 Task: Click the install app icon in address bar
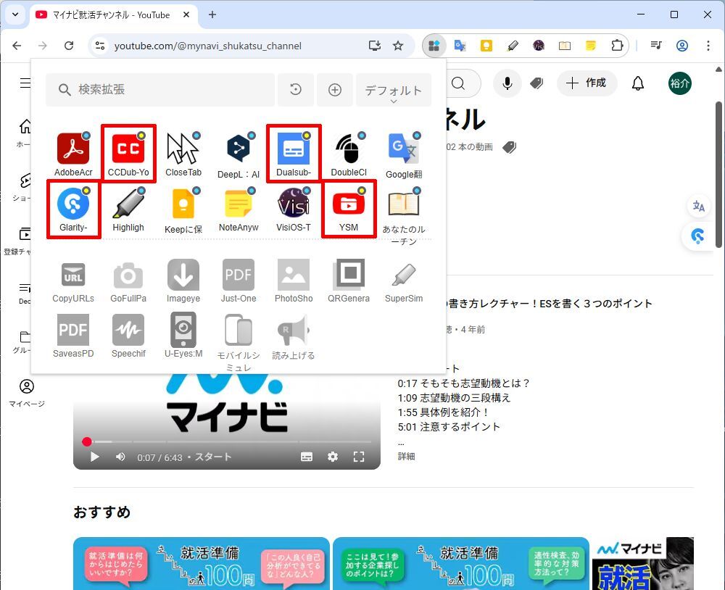pos(375,46)
